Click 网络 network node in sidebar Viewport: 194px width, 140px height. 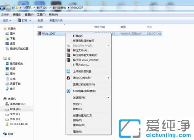(x=8, y=134)
